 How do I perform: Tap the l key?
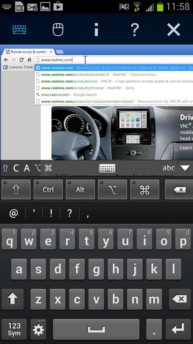(174, 269)
